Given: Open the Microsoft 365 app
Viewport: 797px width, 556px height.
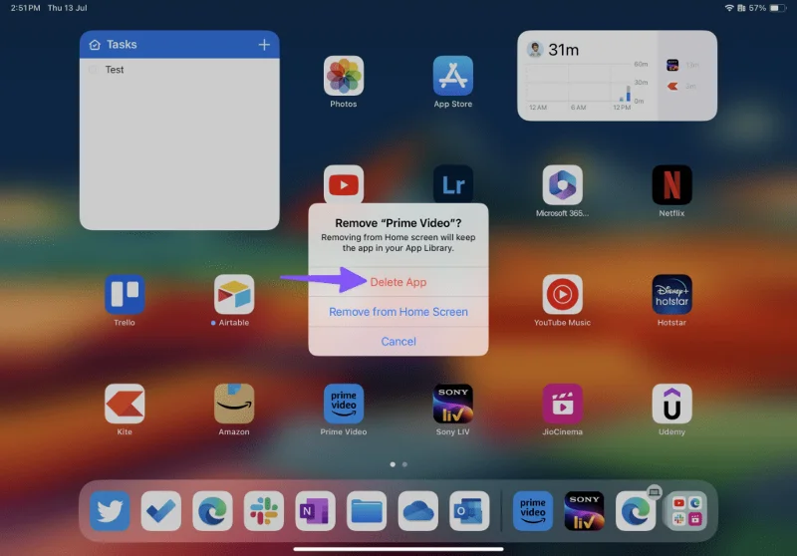Looking at the screenshot, I should pos(562,185).
